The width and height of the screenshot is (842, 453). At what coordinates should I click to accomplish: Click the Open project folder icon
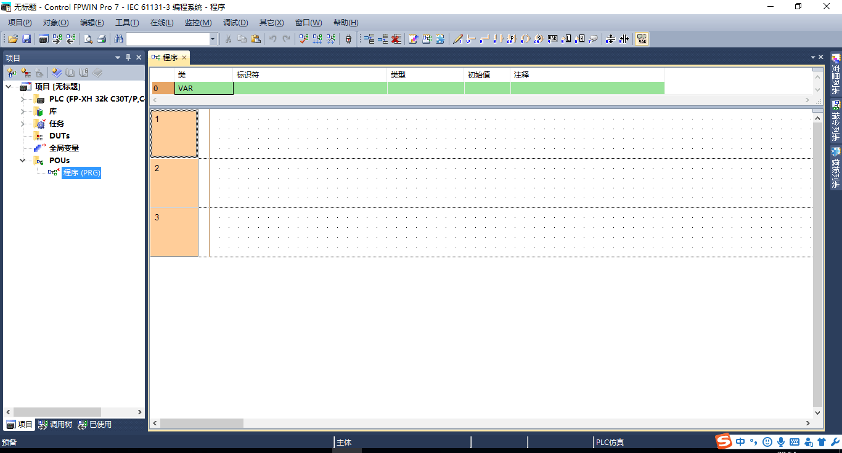pos(12,39)
